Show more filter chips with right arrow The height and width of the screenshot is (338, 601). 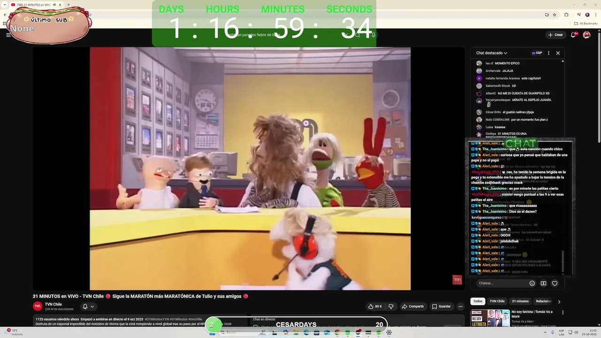coord(559,301)
